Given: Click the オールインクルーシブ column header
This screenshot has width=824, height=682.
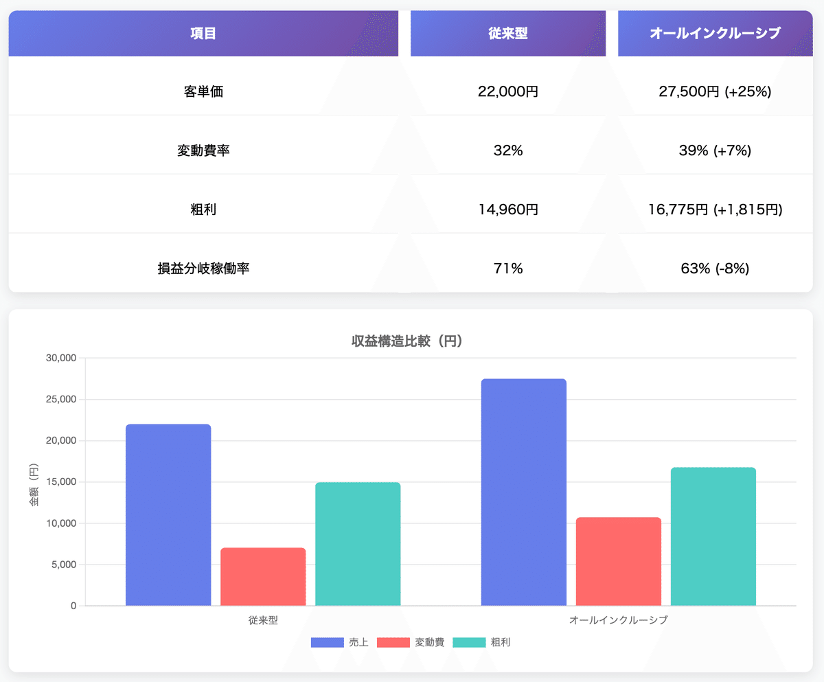Looking at the screenshot, I should (715, 32).
